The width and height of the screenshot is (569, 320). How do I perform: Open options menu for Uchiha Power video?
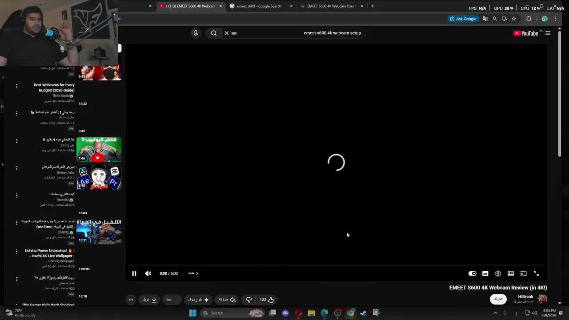point(17,252)
